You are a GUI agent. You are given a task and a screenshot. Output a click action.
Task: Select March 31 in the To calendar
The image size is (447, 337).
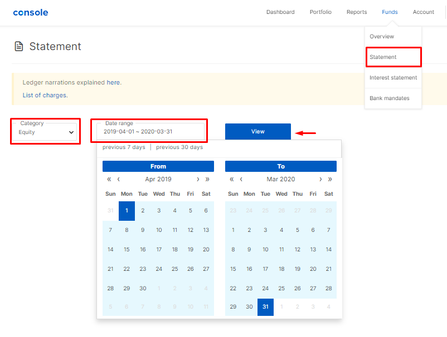coord(265,307)
